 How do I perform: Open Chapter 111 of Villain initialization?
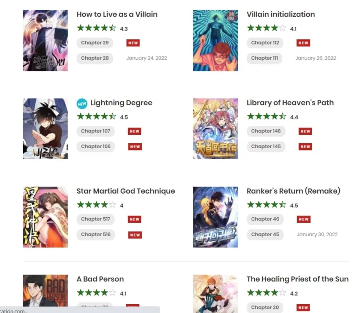pyautogui.click(x=265, y=58)
